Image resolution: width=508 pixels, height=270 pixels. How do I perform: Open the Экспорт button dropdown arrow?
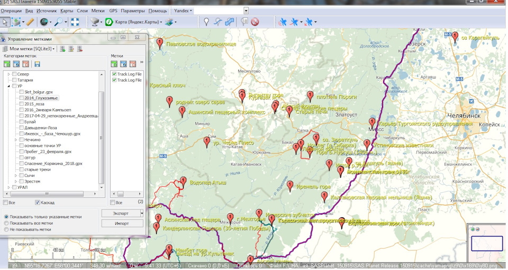point(142,214)
